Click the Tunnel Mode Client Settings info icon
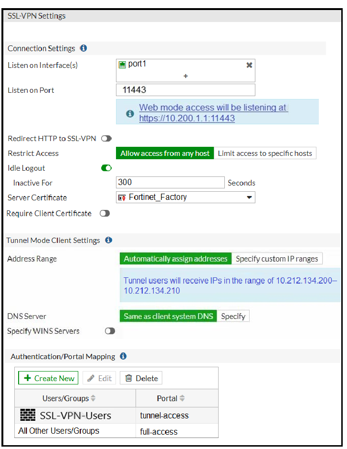The image size is (347, 449). [108, 240]
